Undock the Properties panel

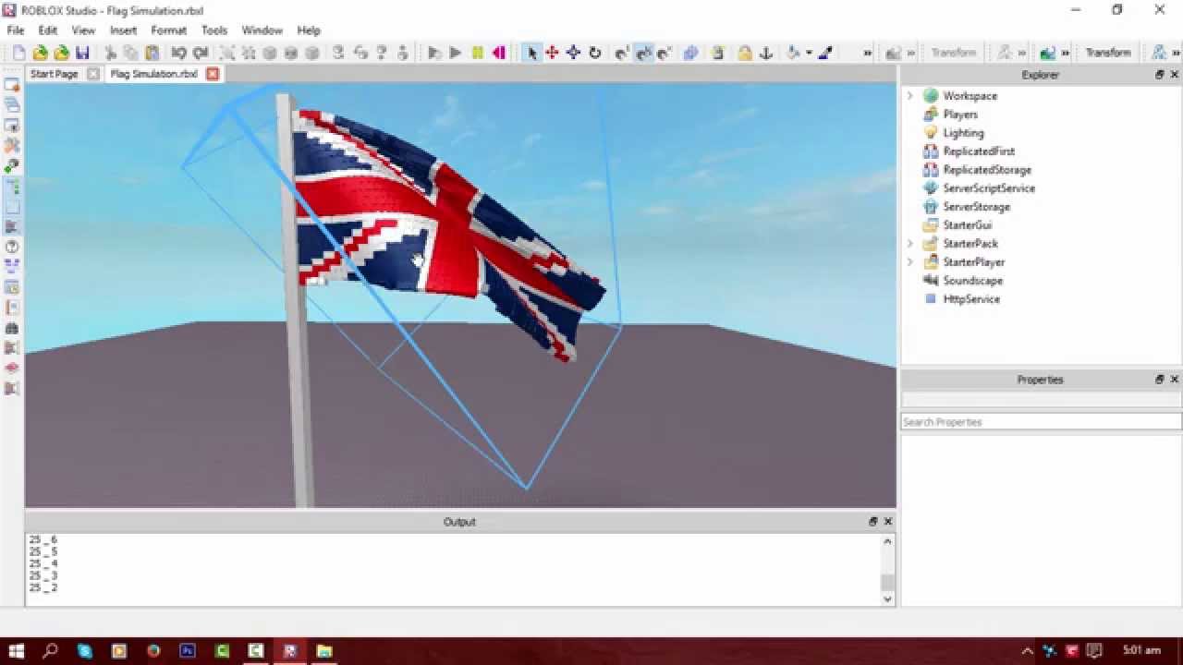coord(1159,380)
